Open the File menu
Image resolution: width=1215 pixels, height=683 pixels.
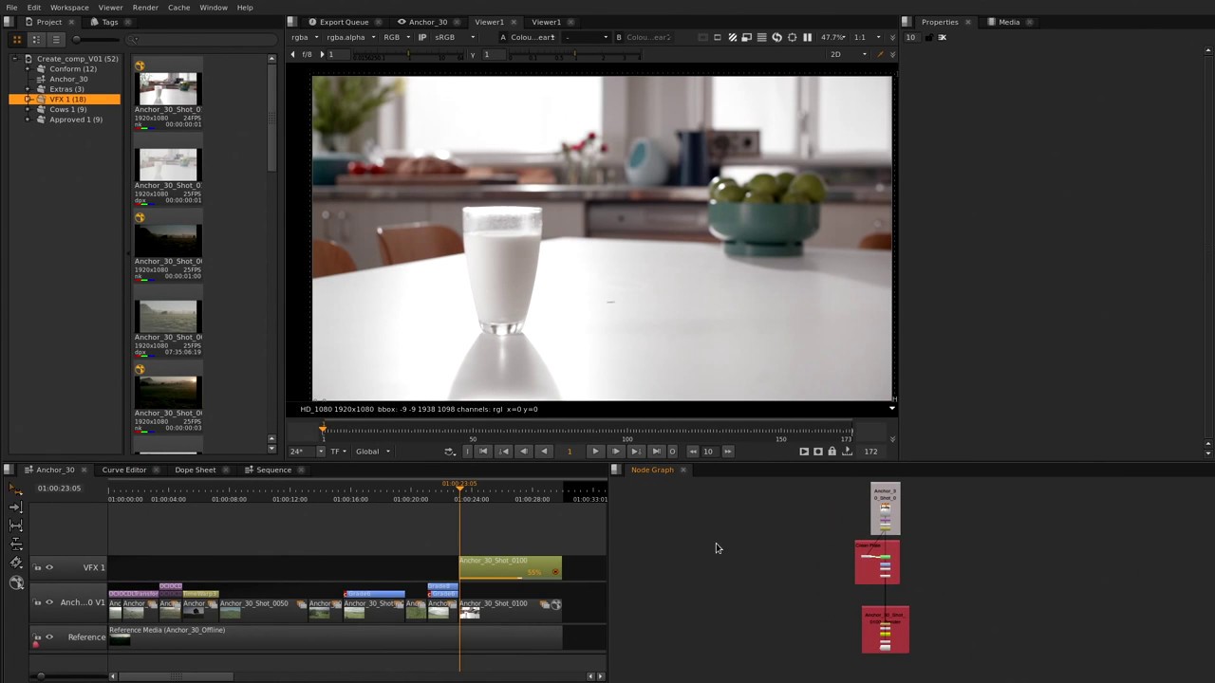11,8
